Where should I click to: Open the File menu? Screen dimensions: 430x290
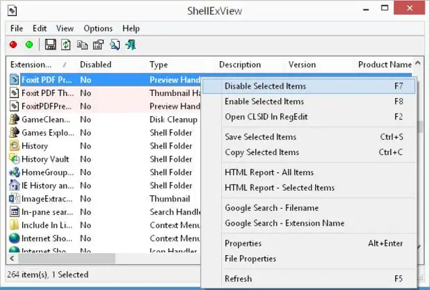tap(17, 28)
